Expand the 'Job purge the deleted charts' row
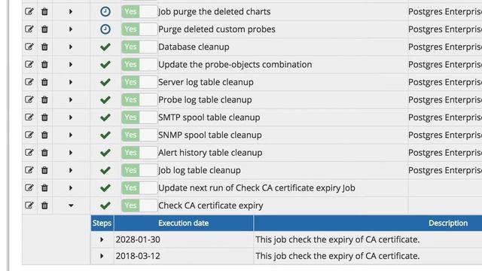Viewport: 482px width, 271px height. (71, 12)
